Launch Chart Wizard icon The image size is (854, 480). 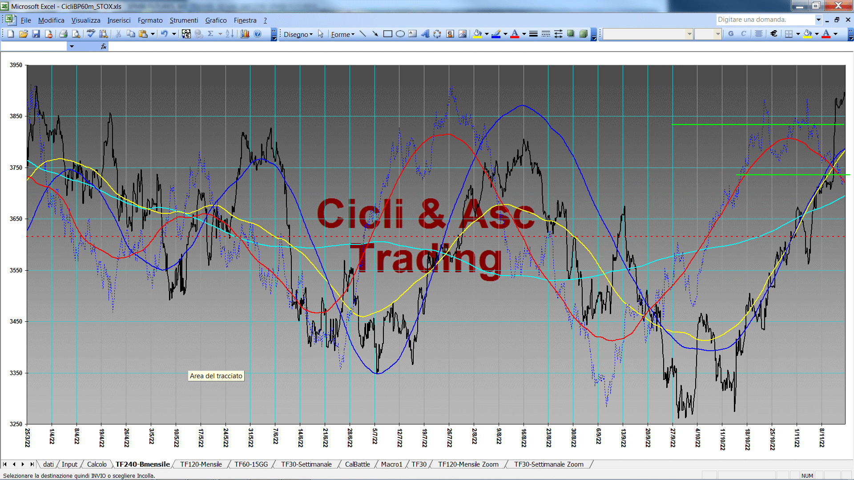pyautogui.click(x=245, y=34)
